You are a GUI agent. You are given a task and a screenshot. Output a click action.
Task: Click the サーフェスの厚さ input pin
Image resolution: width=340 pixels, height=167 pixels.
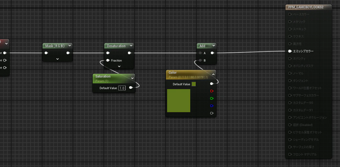click(x=290, y=147)
